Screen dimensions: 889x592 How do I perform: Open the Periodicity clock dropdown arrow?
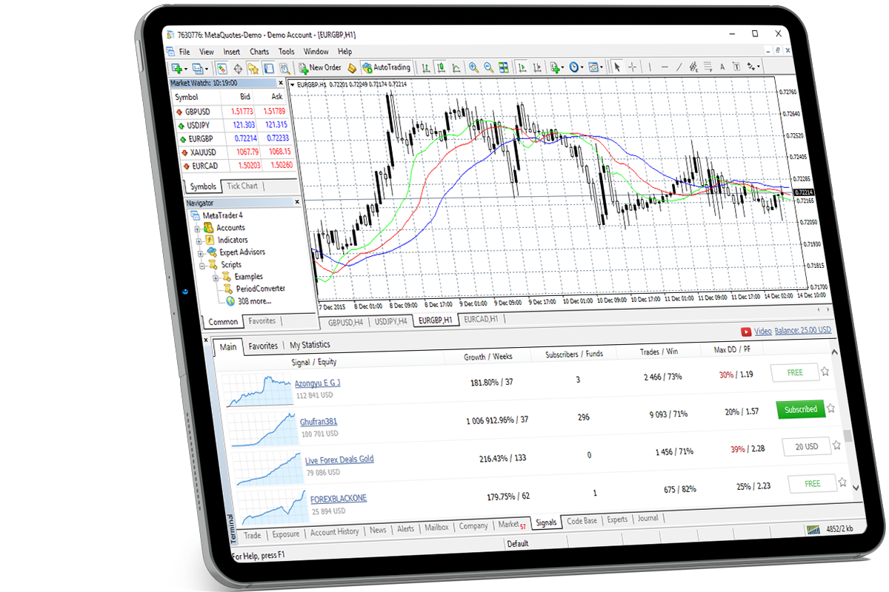(x=582, y=67)
